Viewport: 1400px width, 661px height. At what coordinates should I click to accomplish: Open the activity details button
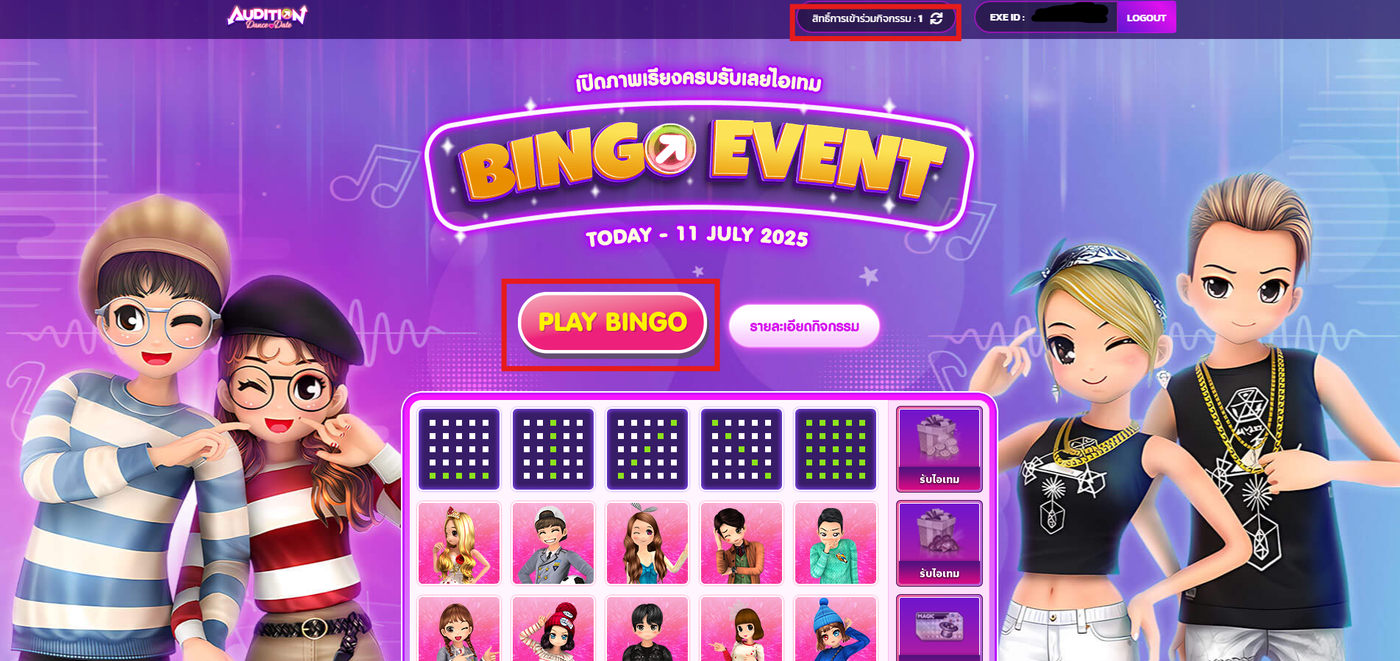tap(804, 326)
